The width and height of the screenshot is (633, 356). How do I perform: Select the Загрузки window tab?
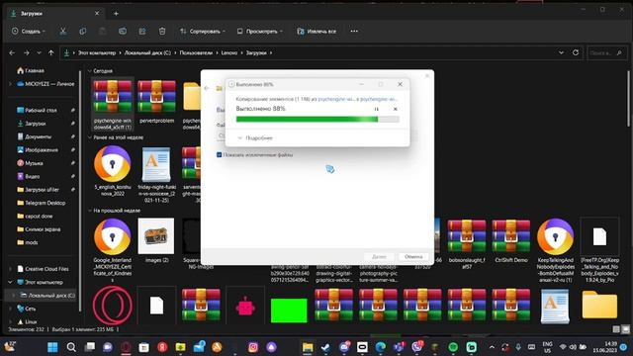pyautogui.click(x=55, y=13)
